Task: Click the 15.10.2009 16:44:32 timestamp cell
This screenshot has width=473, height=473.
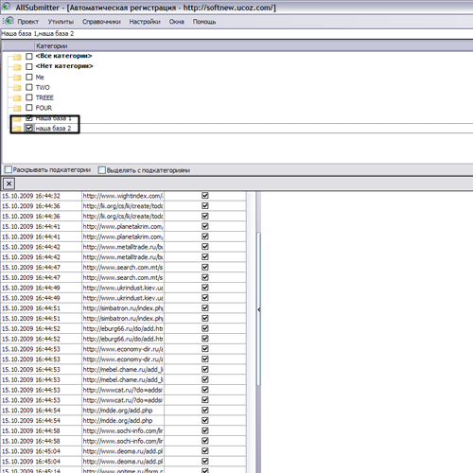Action: click(x=41, y=196)
